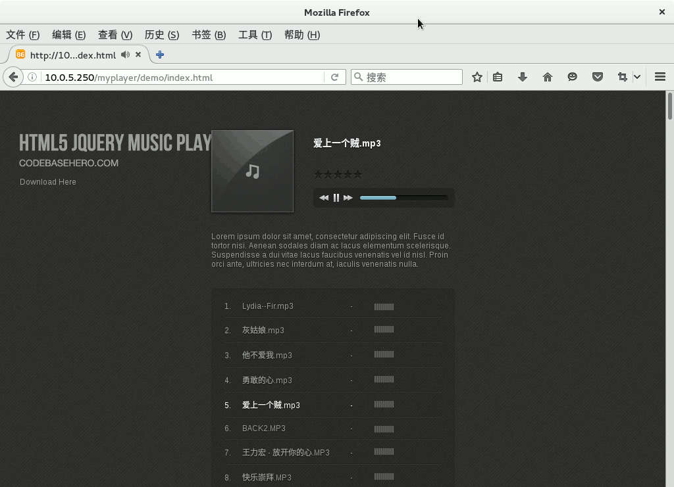Screen dimensions: 674x487
Task: Open the Firefox Hello chat icon
Action: tap(572, 78)
